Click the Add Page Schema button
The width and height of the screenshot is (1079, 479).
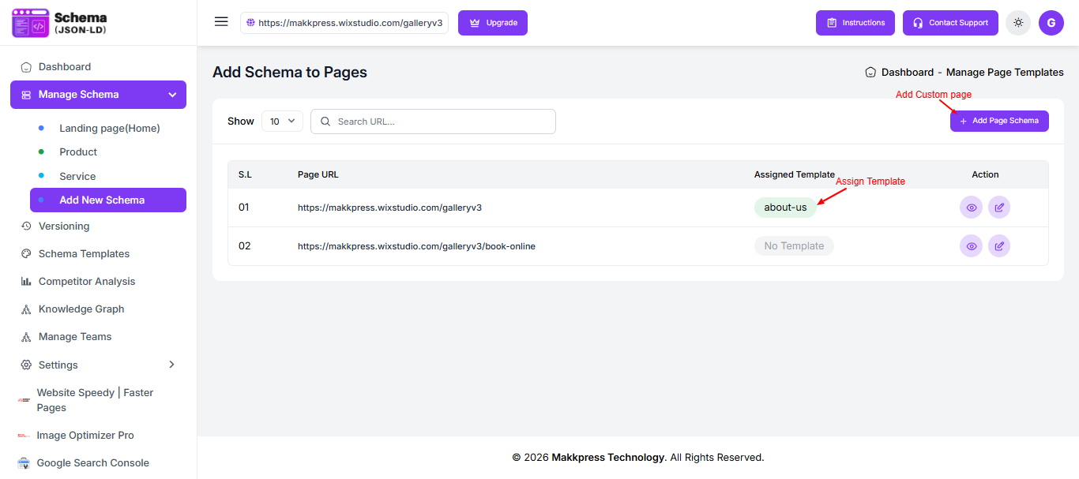[x=998, y=122]
